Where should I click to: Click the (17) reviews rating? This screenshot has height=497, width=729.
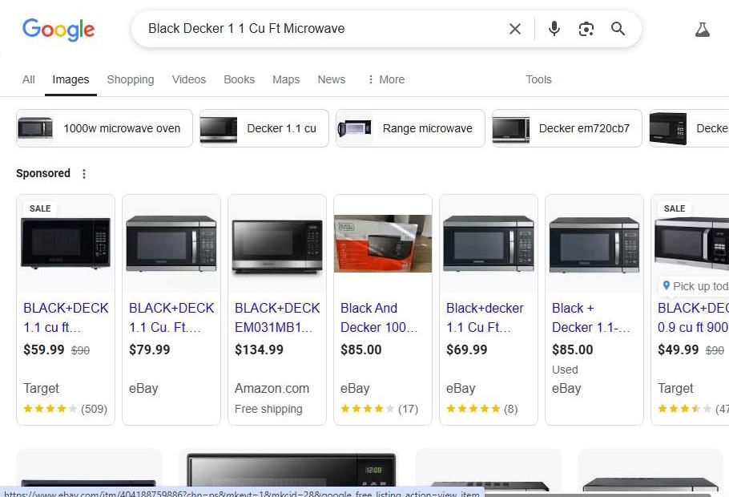(380, 409)
